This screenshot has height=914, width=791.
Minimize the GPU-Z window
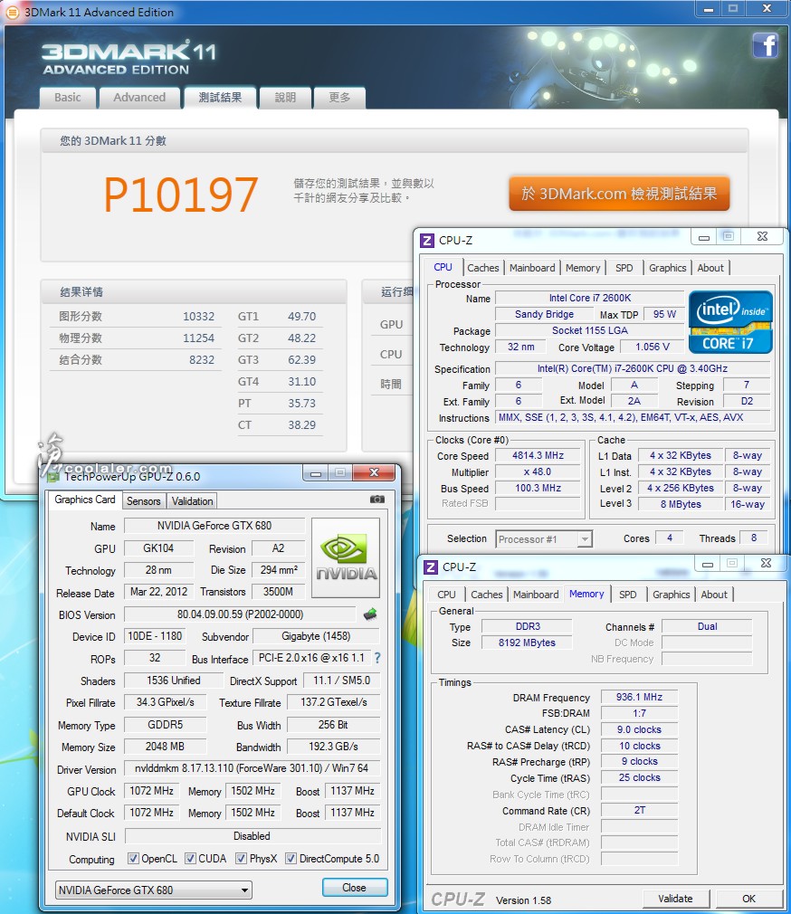click(x=316, y=473)
